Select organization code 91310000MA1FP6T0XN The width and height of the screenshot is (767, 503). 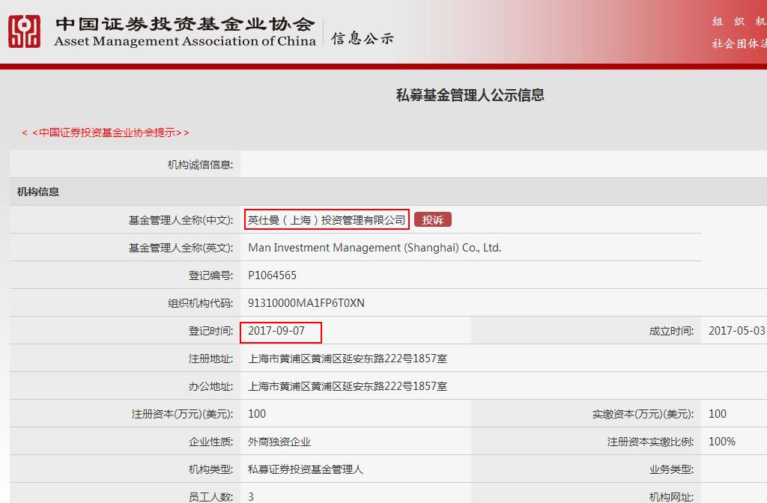306,303
